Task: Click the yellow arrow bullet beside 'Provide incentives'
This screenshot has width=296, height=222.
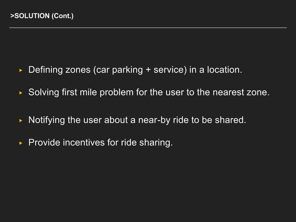Action: point(21,143)
